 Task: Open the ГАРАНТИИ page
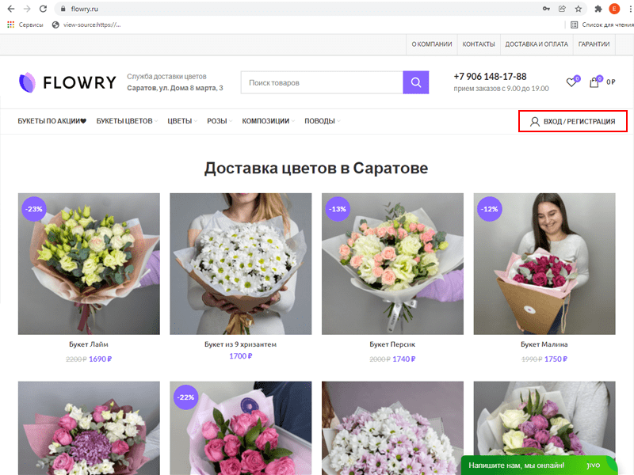594,44
